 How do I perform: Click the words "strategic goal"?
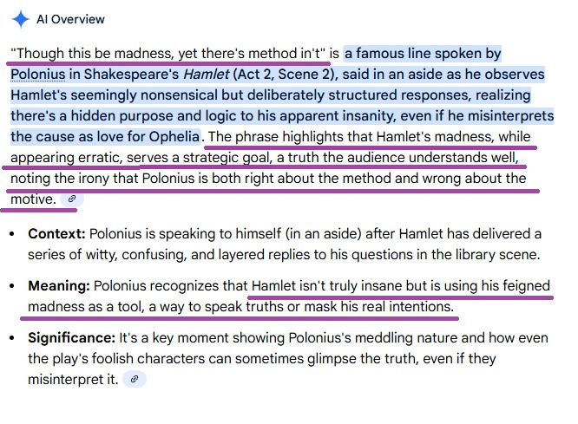[x=228, y=158]
